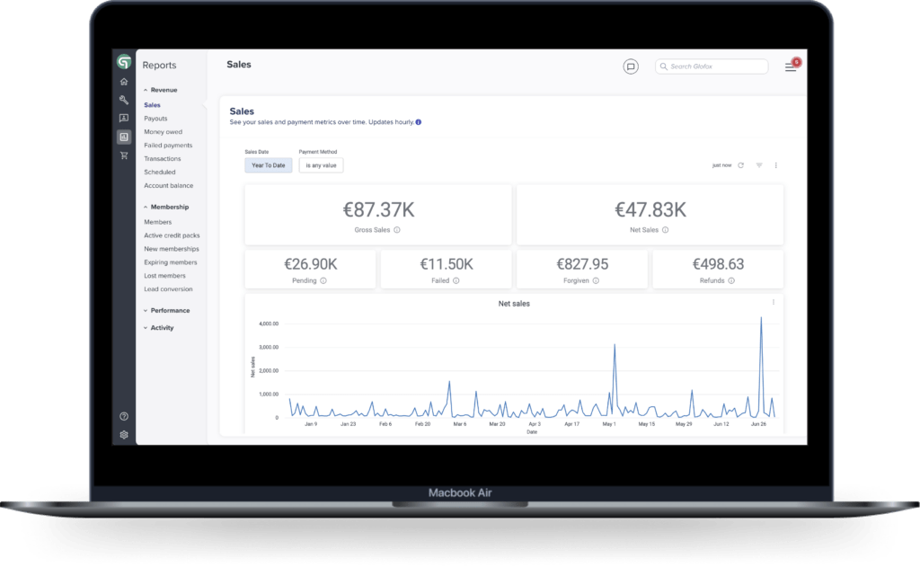Image resolution: width=920 pixels, height=567 pixels.
Task: Click the €26.90K Pending value
Action: [310, 264]
